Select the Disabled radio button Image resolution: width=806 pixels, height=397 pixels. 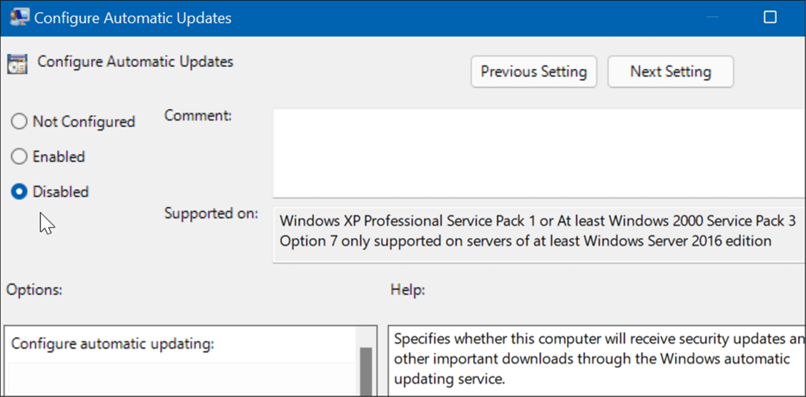(x=19, y=191)
